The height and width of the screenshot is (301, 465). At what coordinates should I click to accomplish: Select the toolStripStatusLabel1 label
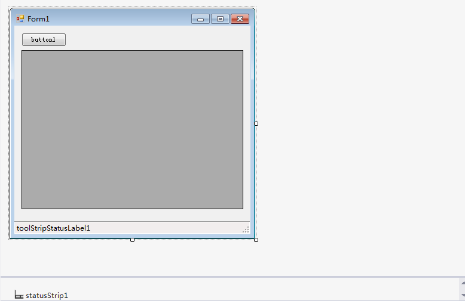pos(53,228)
